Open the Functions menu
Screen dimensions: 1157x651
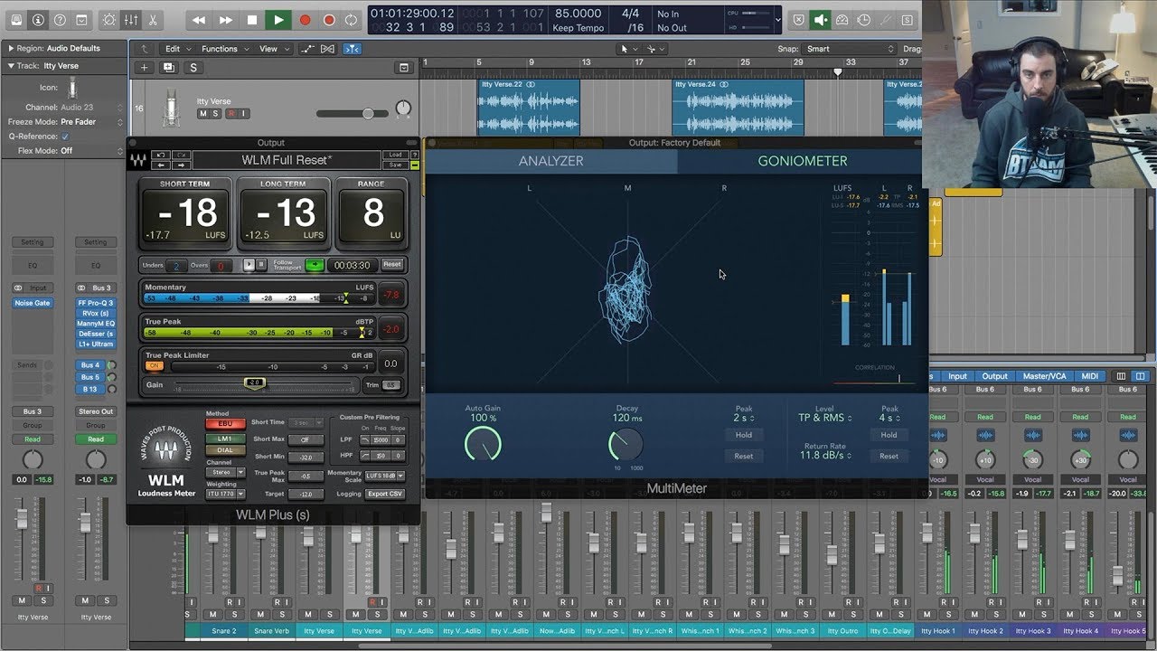point(220,49)
